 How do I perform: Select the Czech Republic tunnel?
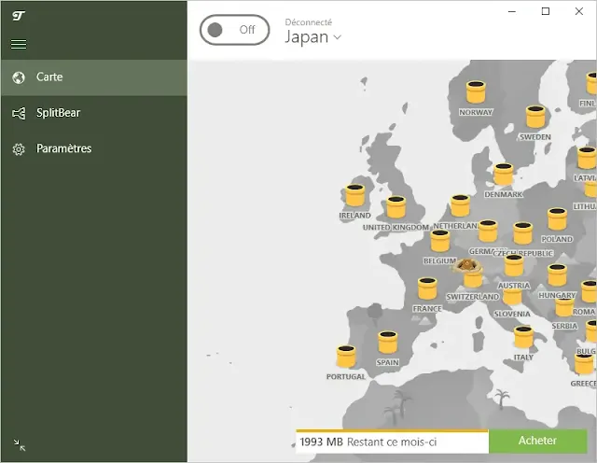pos(522,233)
